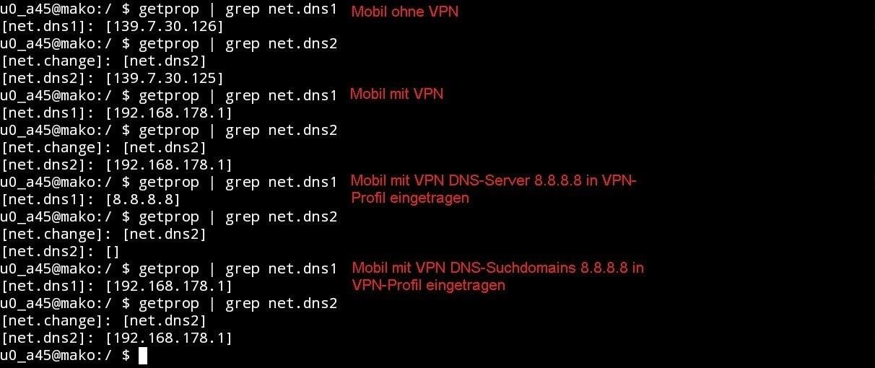This screenshot has height=368, width=875.
Task: Click the last [net.dns2]: [192.168.178.1] output
Action: click(x=116, y=338)
